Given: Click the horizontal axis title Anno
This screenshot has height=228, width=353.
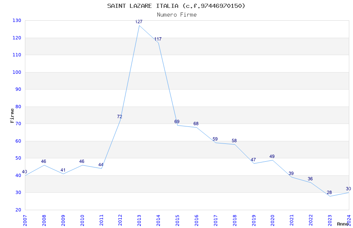Looking at the screenshot, I should (343, 224).
